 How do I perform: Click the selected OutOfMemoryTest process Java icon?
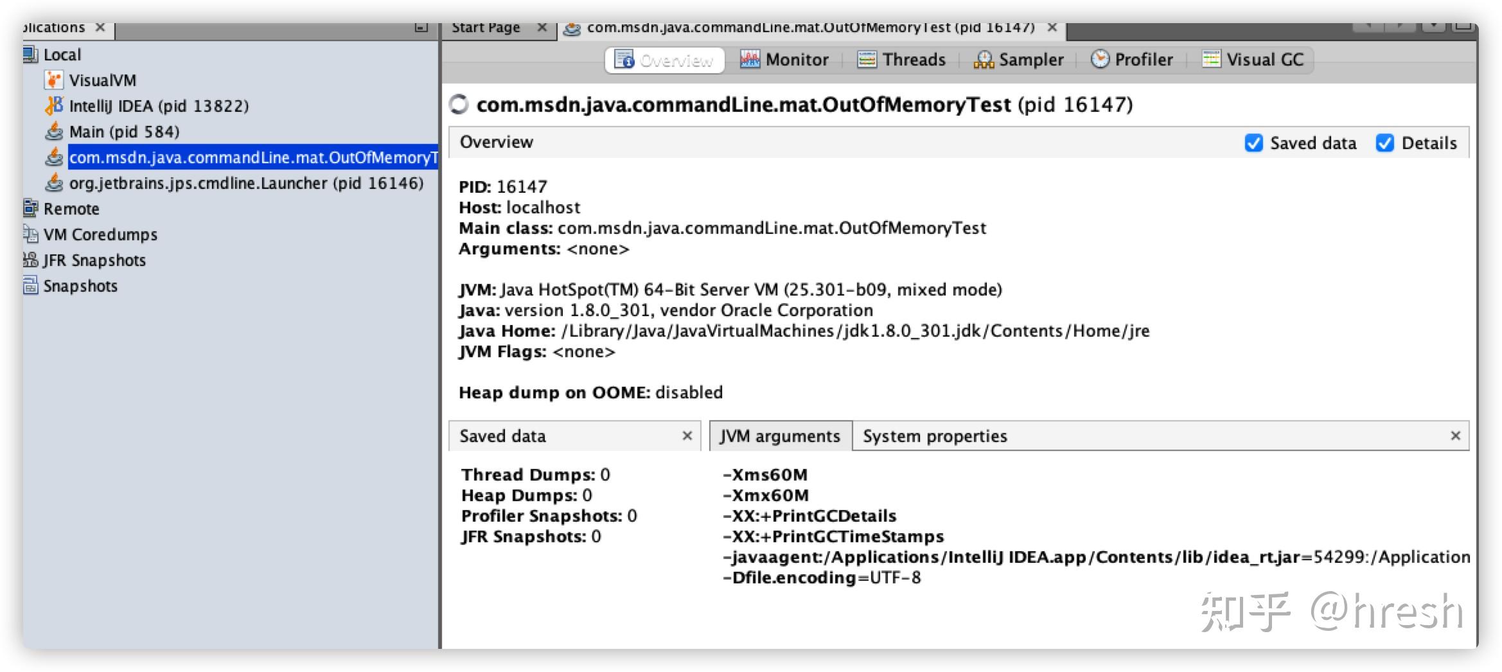[x=54, y=157]
